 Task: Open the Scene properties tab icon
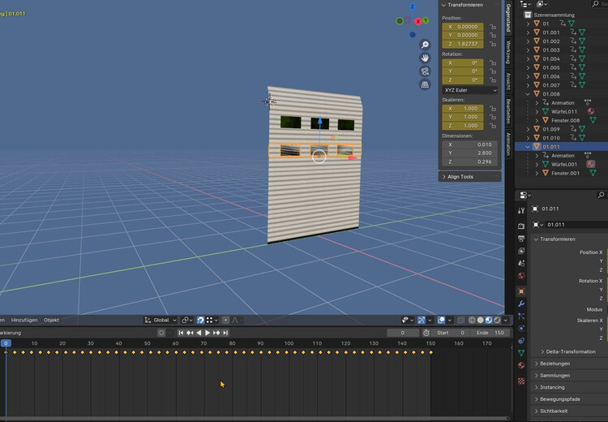[x=521, y=263]
